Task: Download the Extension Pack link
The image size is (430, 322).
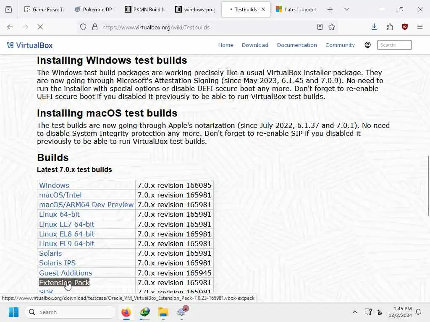Action: tap(64, 283)
